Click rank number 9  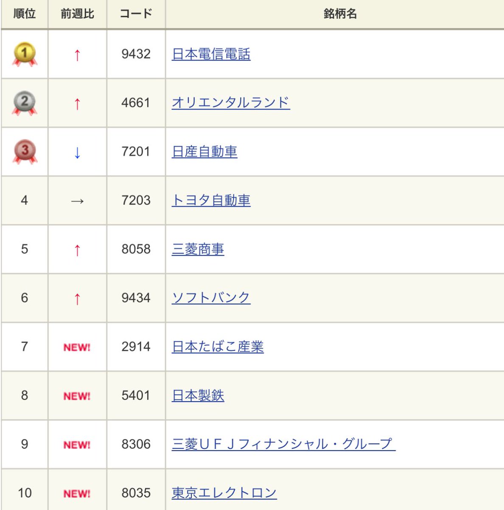click(25, 444)
